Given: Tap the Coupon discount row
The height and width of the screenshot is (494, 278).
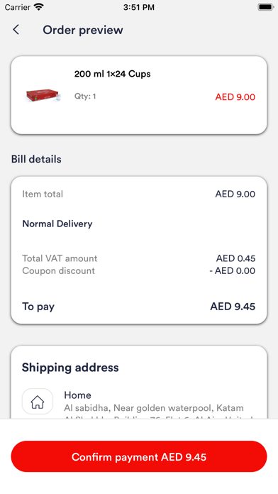Looking at the screenshot, I should 138,270.
